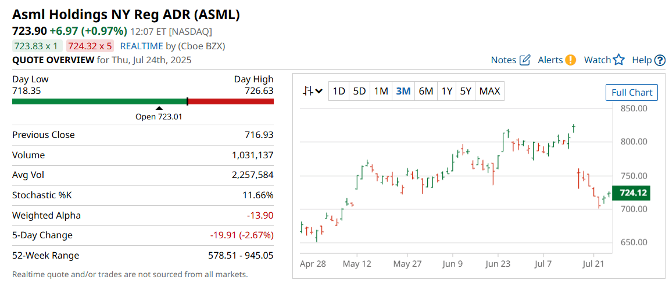Click the Watch link
The width and height of the screenshot is (669, 287).
coord(598,60)
